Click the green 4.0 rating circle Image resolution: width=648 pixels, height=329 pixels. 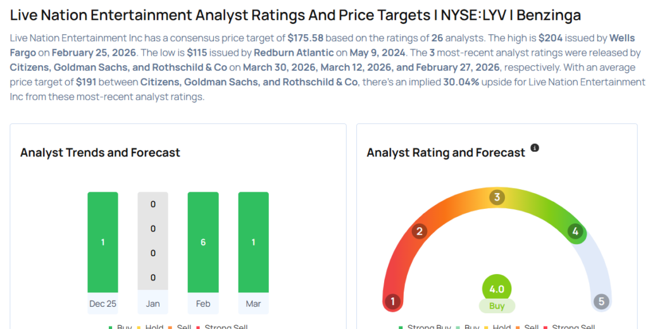click(x=497, y=289)
